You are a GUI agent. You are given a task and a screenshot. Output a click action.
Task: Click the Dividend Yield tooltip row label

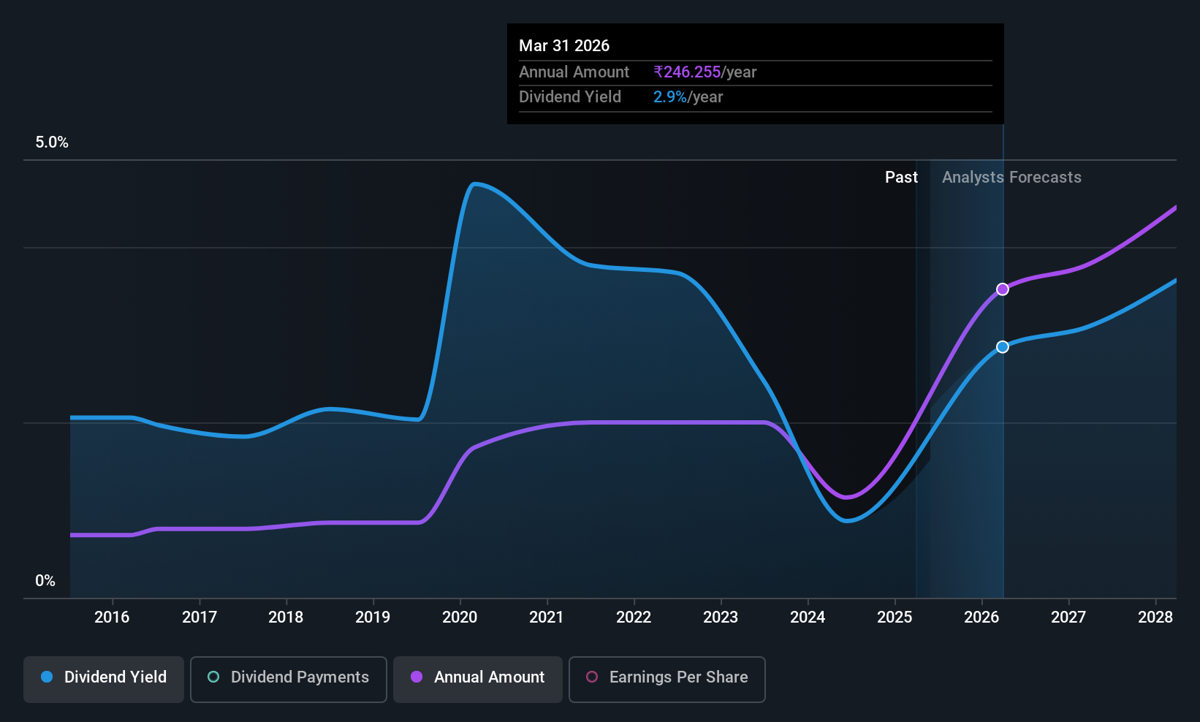tap(570, 96)
